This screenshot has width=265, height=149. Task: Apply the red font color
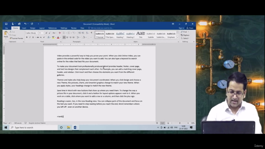pos(58,37)
